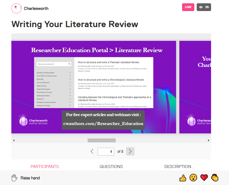This screenshot has width=229, height=185.
Task: Click the cwauthors.com/Researcher_Education URL text
Action: tap(103, 124)
